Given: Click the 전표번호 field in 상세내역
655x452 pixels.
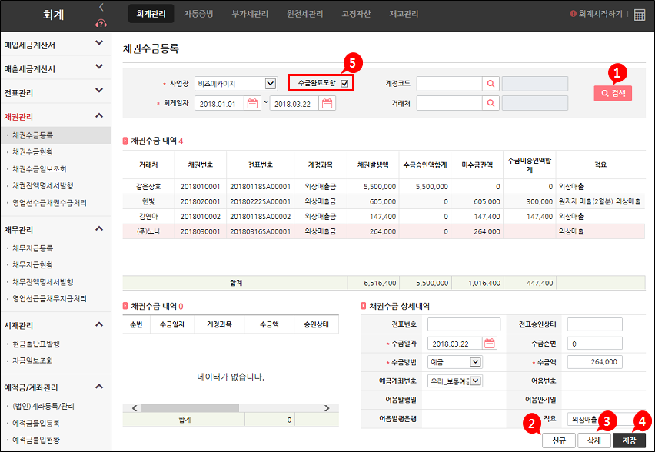Looking at the screenshot, I should (x=464, y=324).
